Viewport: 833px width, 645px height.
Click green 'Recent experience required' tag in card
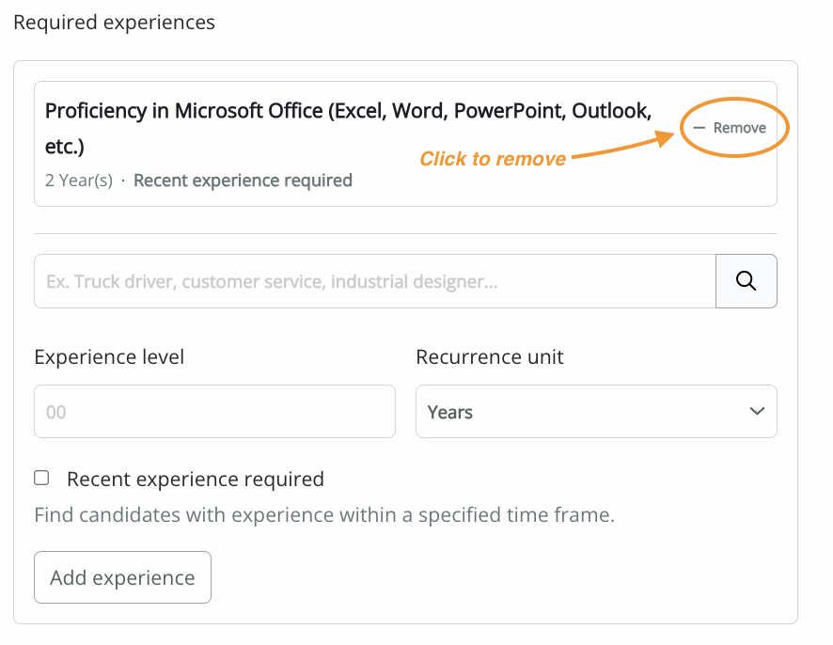tap(243, 181)
